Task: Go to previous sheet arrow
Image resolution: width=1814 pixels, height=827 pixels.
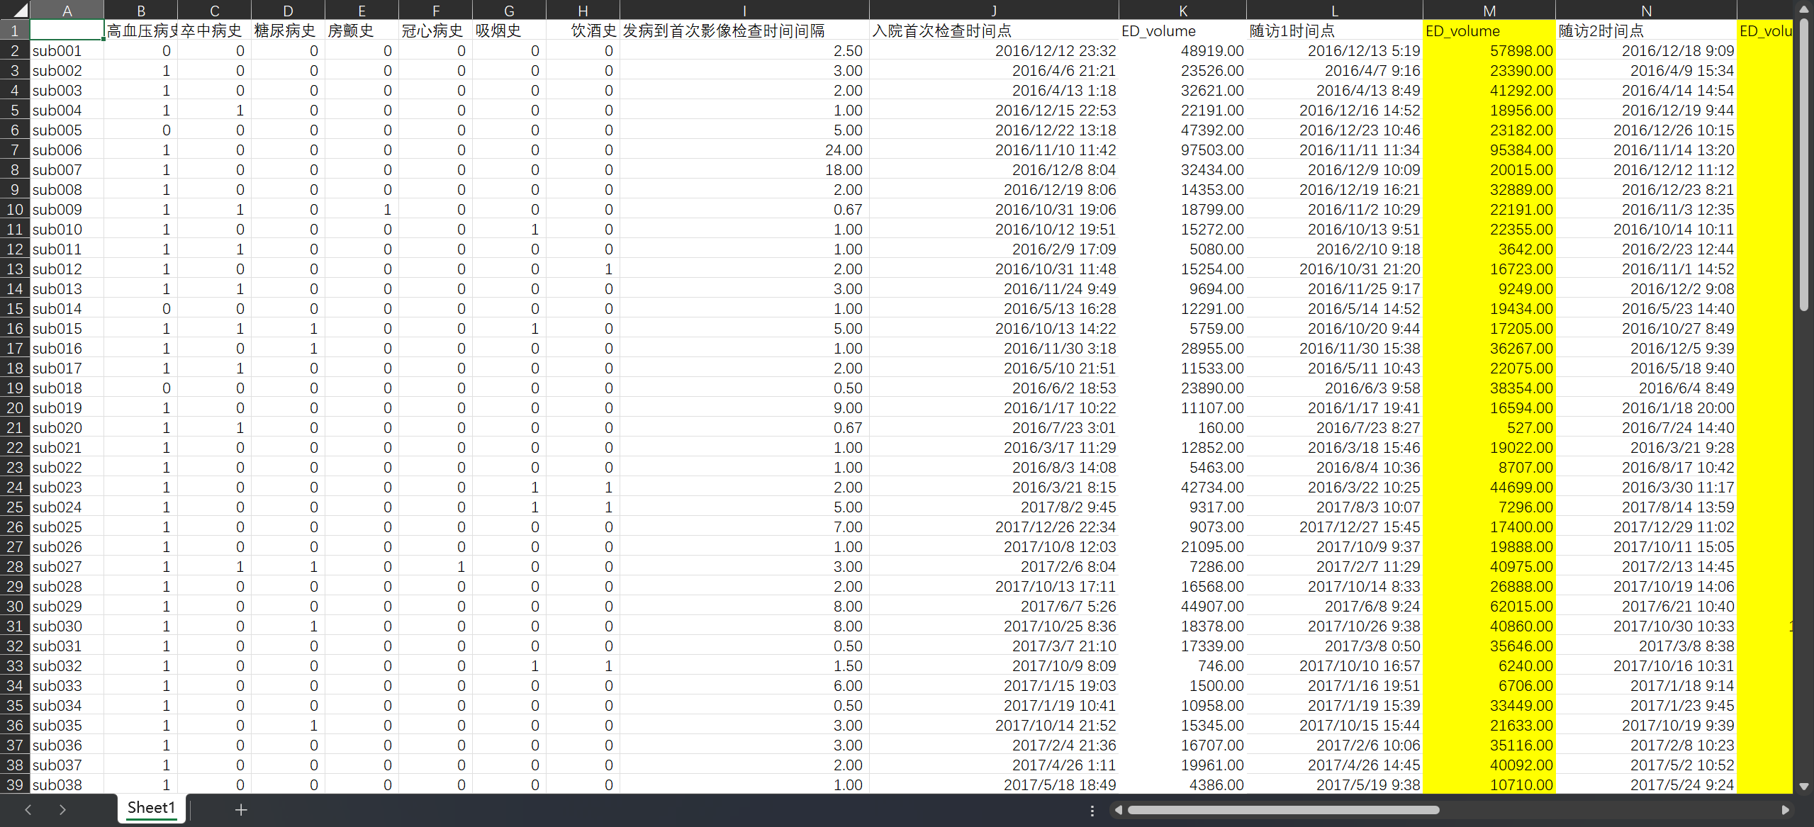Action: point(28,809)
